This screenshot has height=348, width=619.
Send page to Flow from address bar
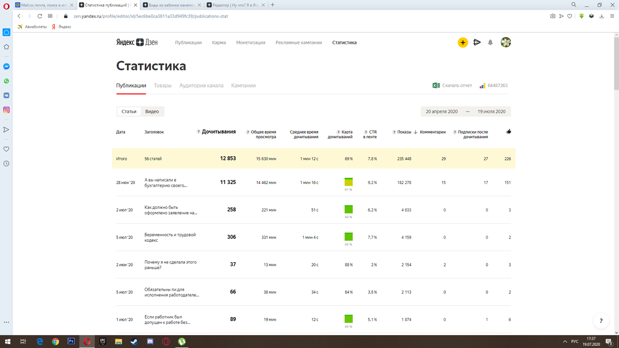pos(561,16)
